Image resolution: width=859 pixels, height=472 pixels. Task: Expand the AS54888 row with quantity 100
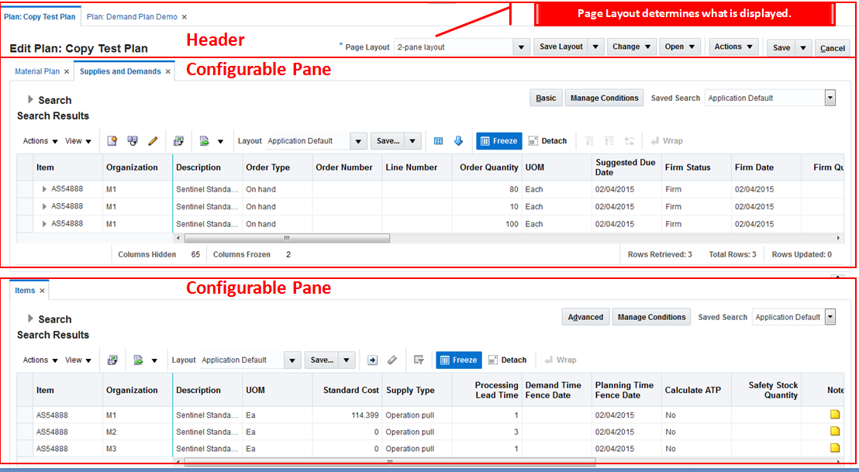(x=44, y=224)
